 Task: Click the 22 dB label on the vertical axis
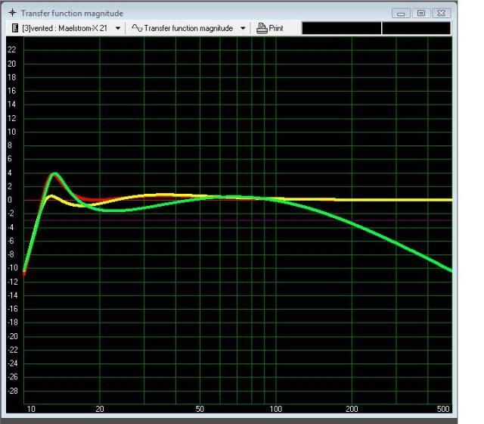12,49
